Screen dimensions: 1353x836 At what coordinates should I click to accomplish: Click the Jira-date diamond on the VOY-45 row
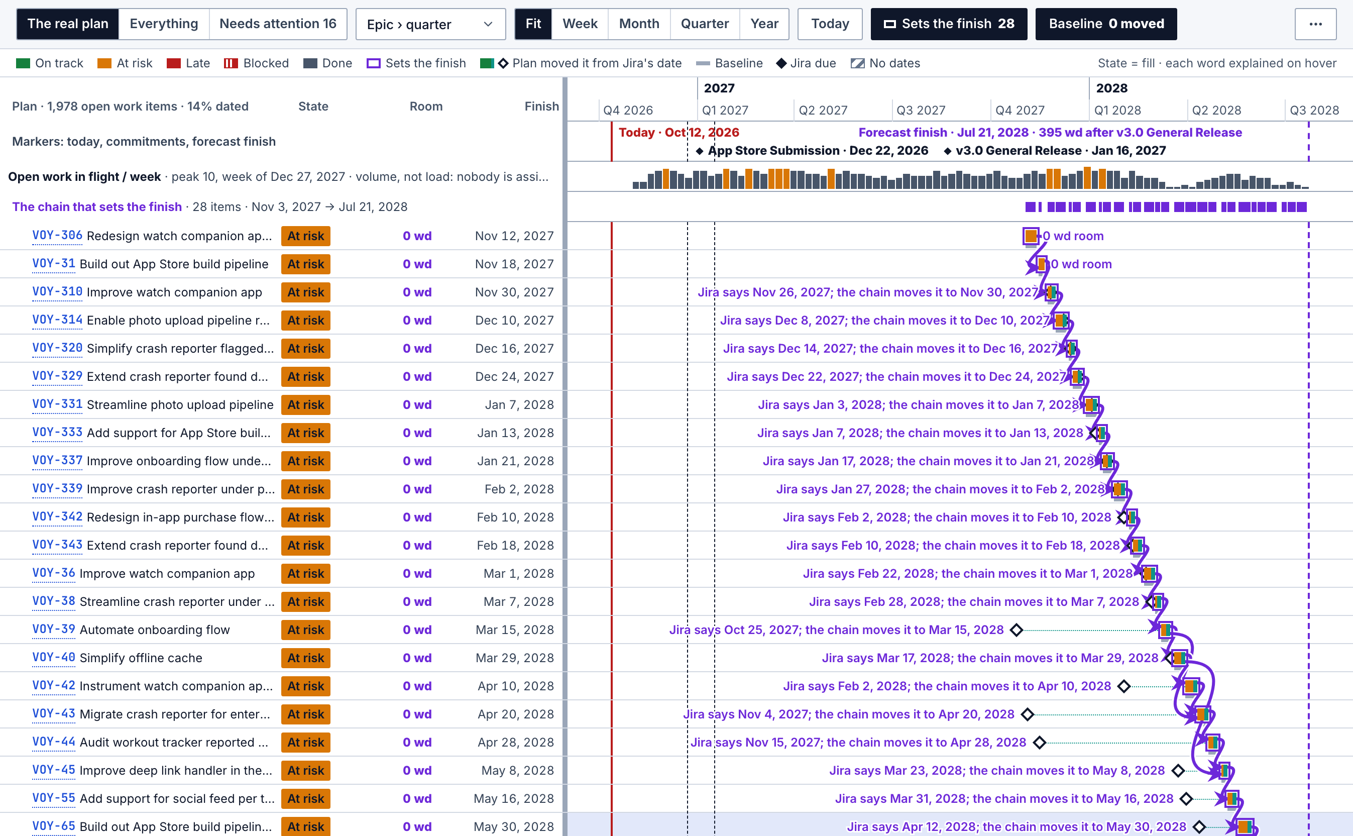tap(1178, 771)
